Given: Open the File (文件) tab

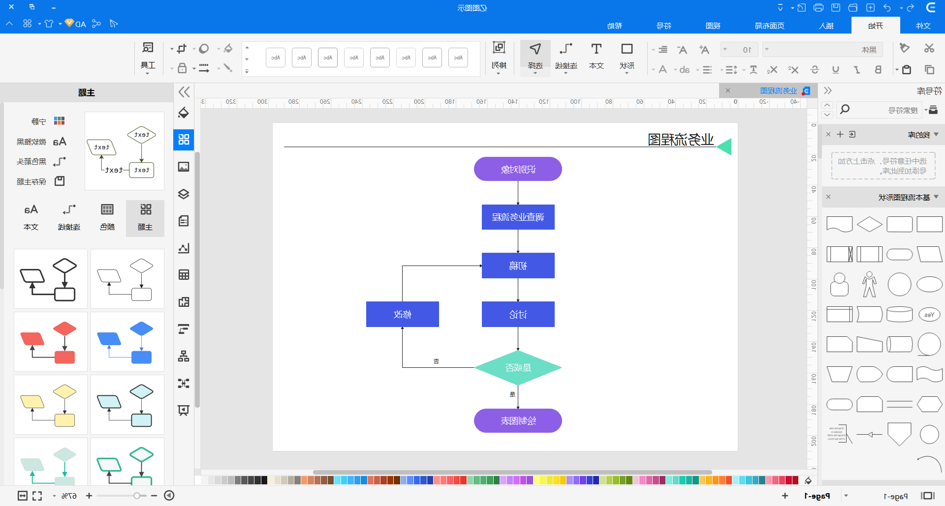Looking at the screenshot, I should point(923,26).
